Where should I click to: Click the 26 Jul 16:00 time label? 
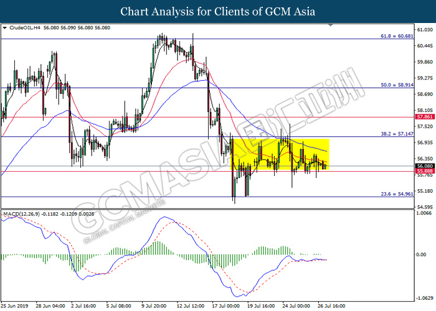[x=331, y=306]
